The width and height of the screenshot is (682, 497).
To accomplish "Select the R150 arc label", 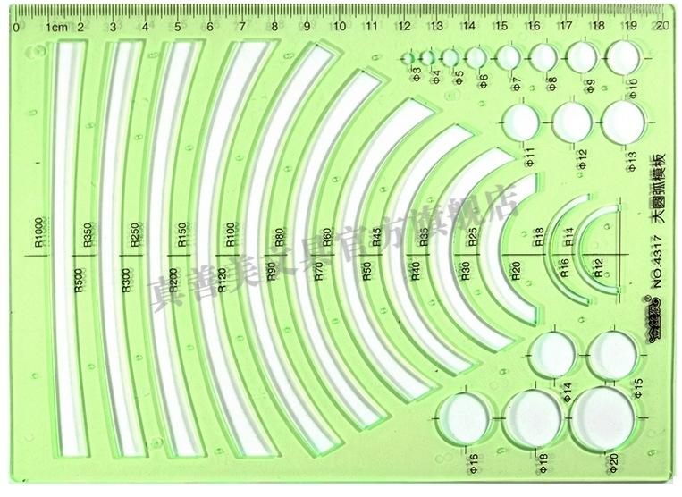I will [x=181, y=233].
